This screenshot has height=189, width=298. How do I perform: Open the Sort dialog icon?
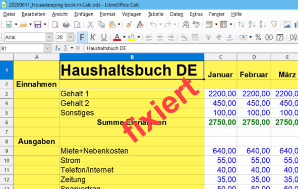(241, 25)
